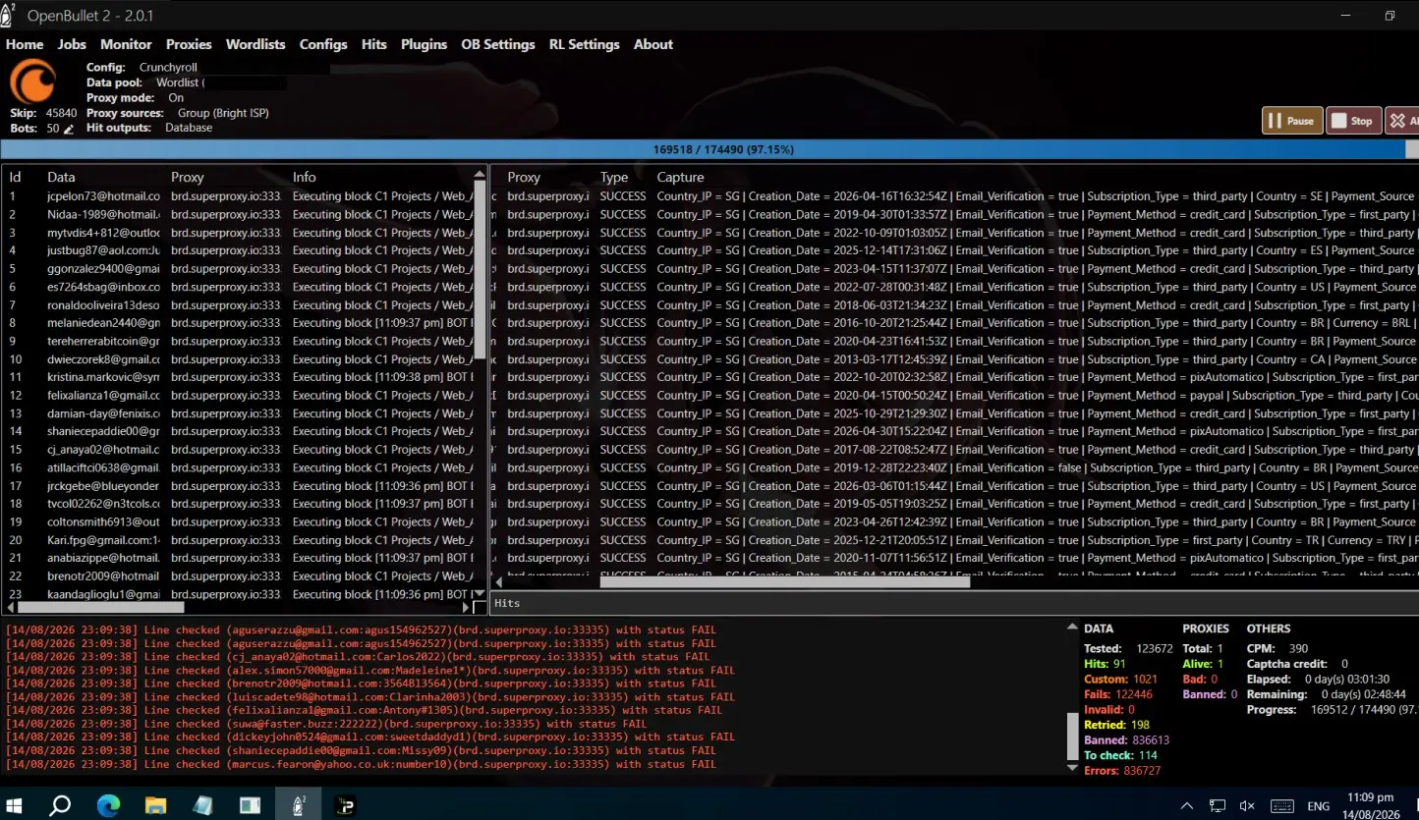Open the touch keyboard tray icon
This screenshot has height=820, width=1419.
pyautogui.click(x=1281, y=806)
